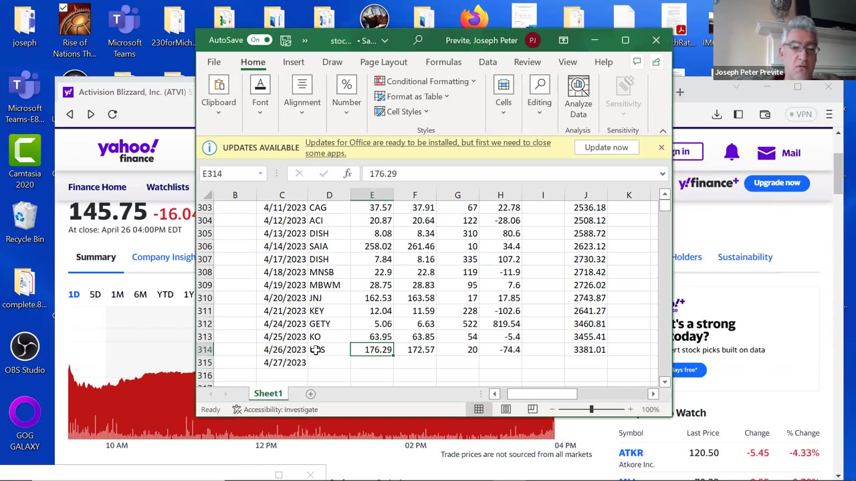Switch to Page Break Preview in status bar
This screenshot has width=856, height=481.
[x=532, y=409]
